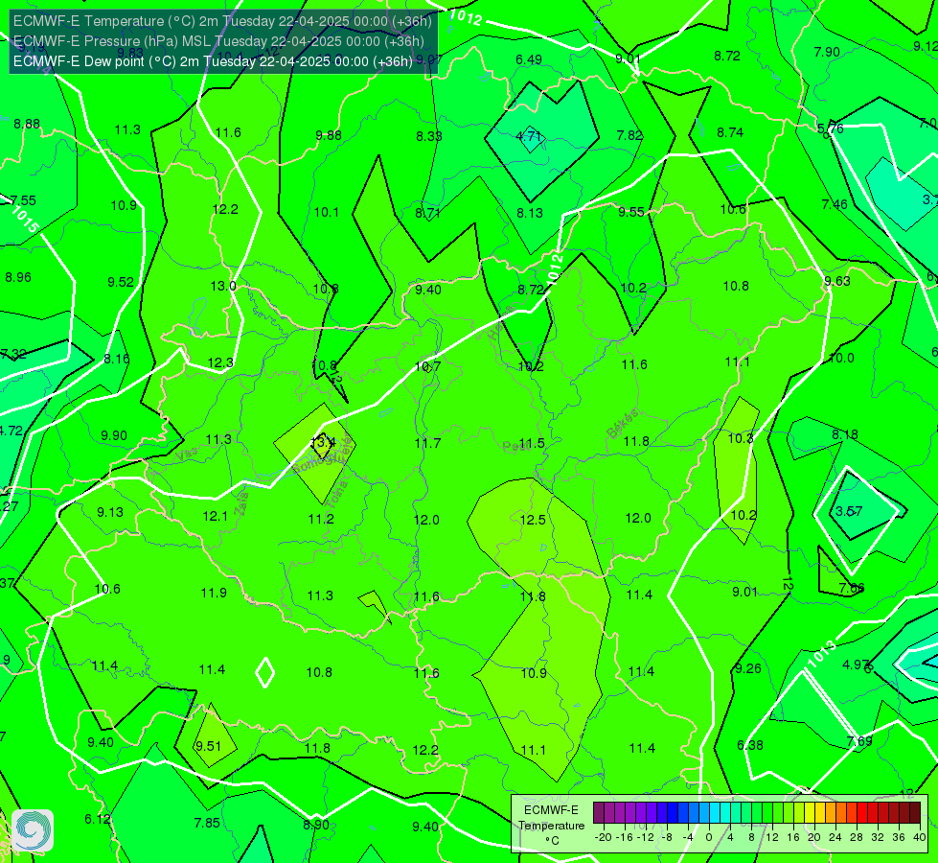Click the purple -20 end of the color scale
The width and height of the screenshot is (938, 863).
[x=598, y=813]
